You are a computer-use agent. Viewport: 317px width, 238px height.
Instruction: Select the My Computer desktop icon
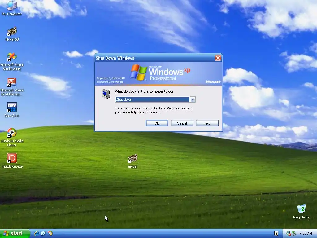point(12,8)
